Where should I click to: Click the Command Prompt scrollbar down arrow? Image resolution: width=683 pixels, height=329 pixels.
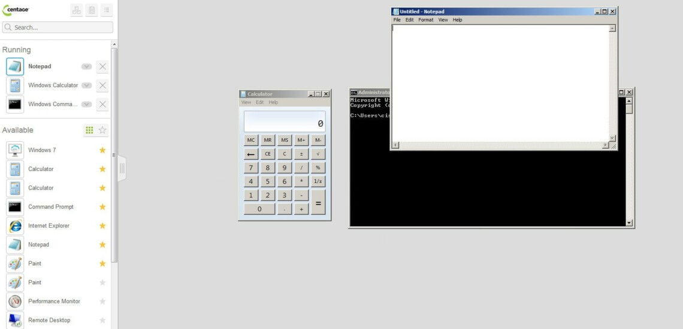point(629,223)
